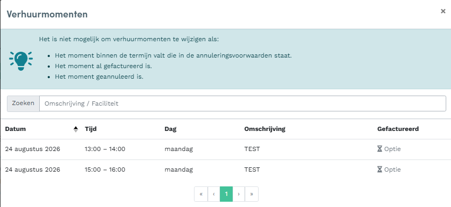Toggle Datum column sort arrow
Viewport: 451px width, 207px height.
(x=76, y=129)
